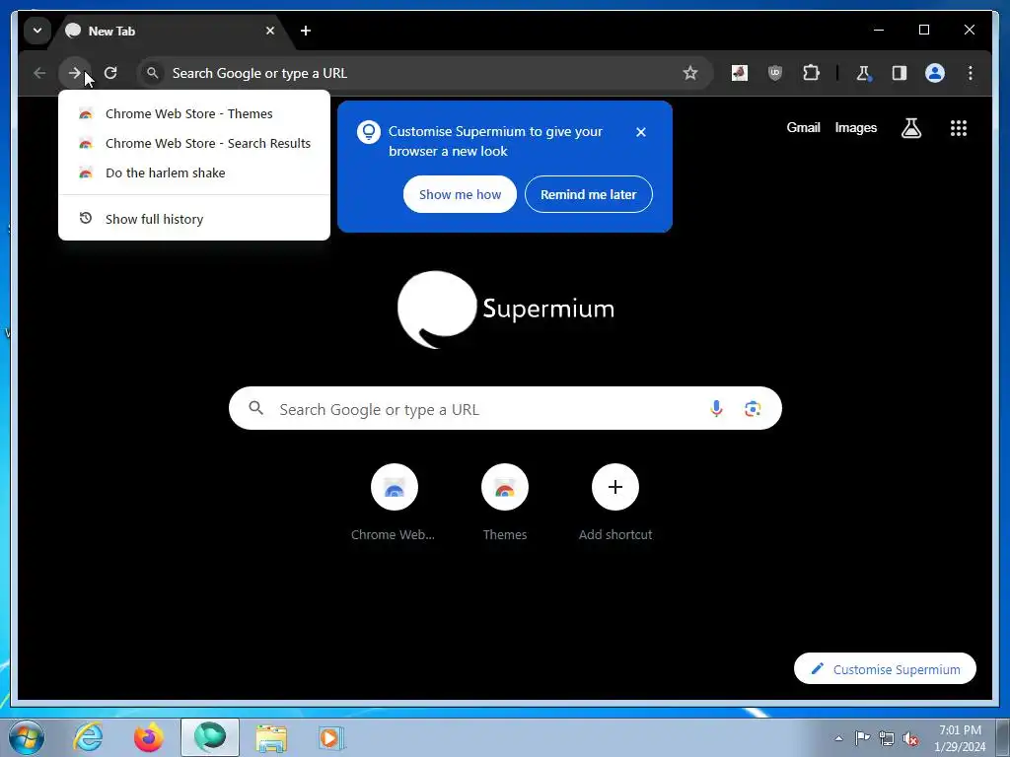Click the back navigation arrow
1010x757 pixels.
[x=39, y=73]
